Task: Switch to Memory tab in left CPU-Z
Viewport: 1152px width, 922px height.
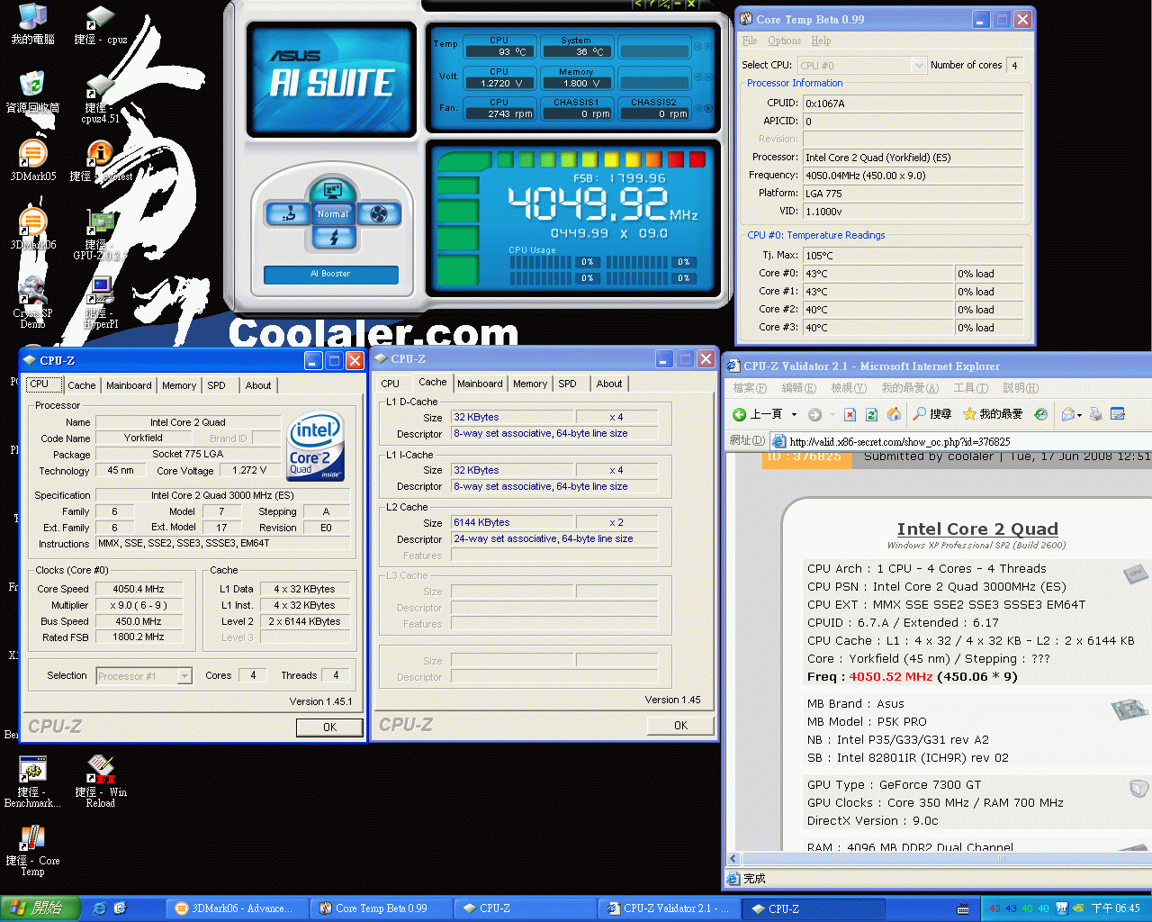Action: 179,385
